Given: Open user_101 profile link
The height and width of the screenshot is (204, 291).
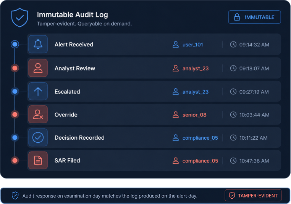Looking at the screenshot, I should coord(192,45).
